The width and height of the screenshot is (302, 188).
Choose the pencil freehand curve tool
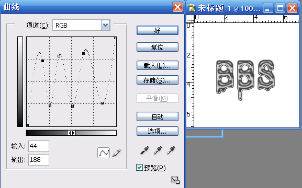click(x=117, y=153)
